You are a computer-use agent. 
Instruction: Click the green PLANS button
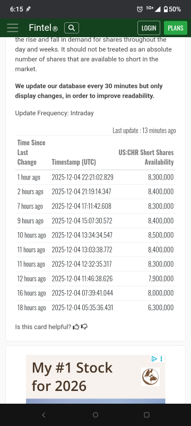pyautogui.click(x=176, y=28)
